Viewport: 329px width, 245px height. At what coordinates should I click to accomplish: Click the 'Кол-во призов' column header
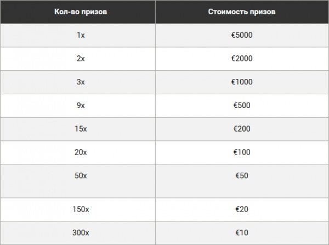[x=78, y=12]
